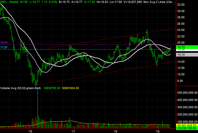
Task: Select the NYSE exchange label
Action: [24, 2]
